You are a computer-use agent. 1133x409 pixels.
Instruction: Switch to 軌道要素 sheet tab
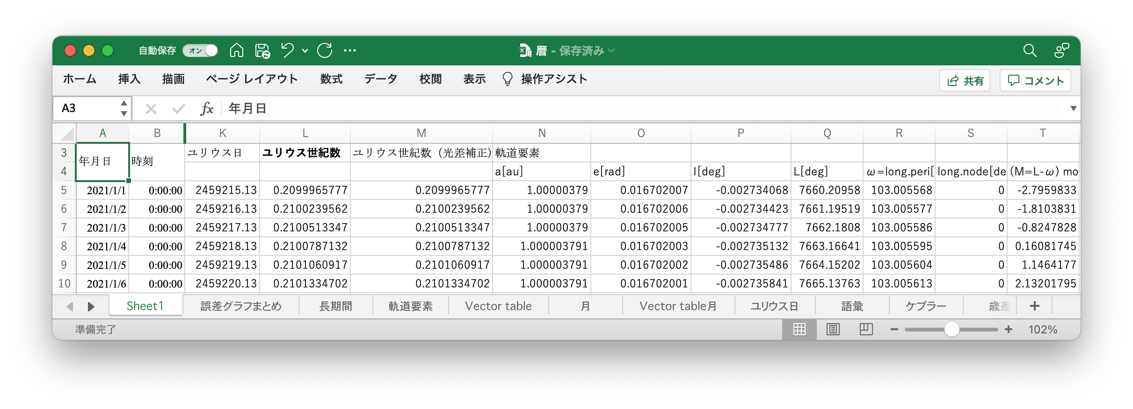point(411,306)
